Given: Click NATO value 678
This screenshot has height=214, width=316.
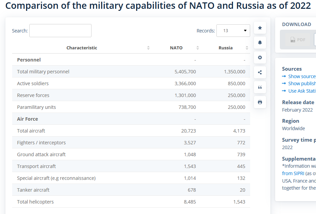Looking at the screenshot, I should coord(192,190).
